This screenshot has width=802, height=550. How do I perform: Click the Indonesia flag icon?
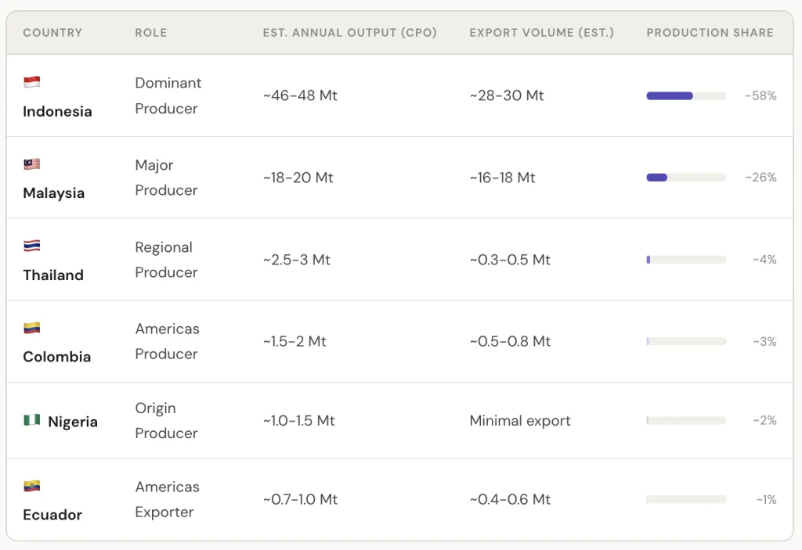31,82
